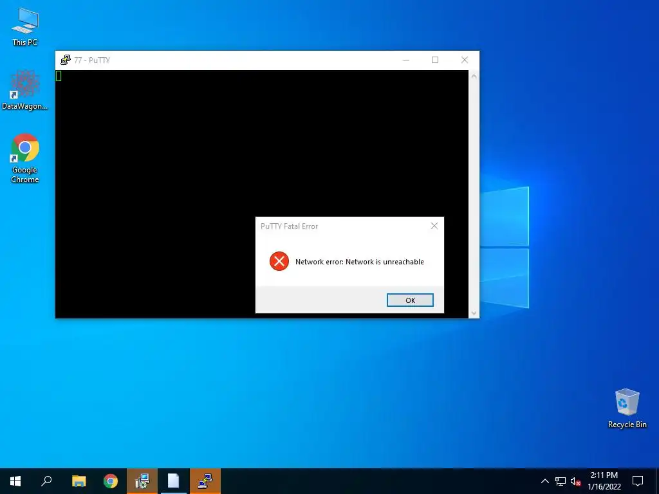Click the PuTTY terminal scrollbar up arrow
Screen dimensions: 659x494
[x=474, y=77]
